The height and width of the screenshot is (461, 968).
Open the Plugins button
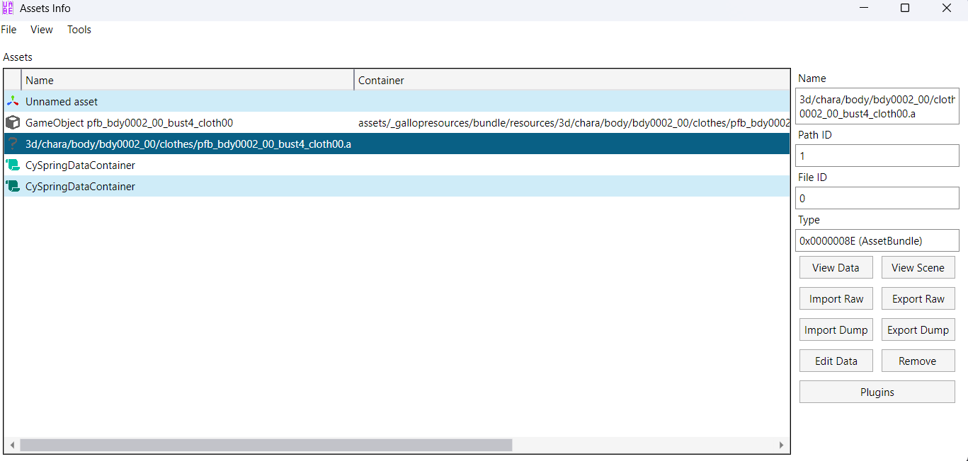tap(877, 392)
